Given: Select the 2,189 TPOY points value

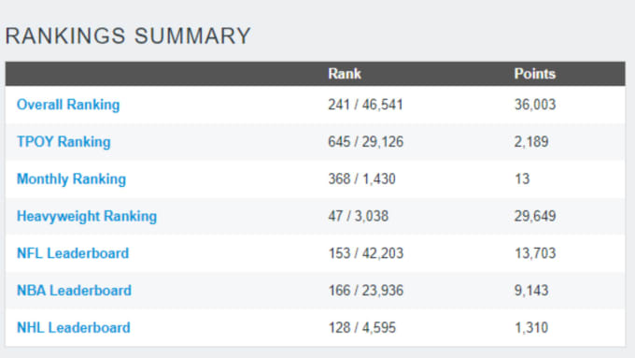Looking at the screenshot, I should click(x=531, y=142).
